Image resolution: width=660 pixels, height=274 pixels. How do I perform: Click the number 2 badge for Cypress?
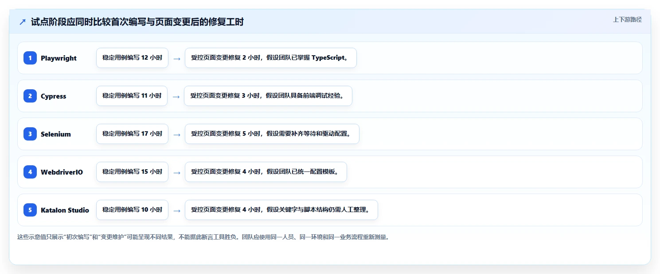point(30,96)
